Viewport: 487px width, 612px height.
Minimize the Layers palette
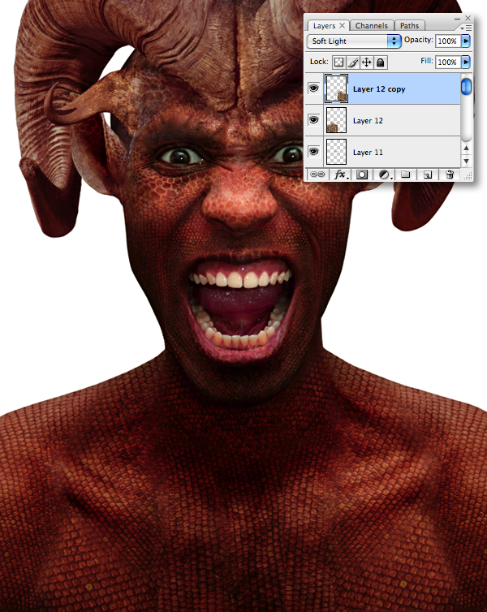[x=457, y=19]
